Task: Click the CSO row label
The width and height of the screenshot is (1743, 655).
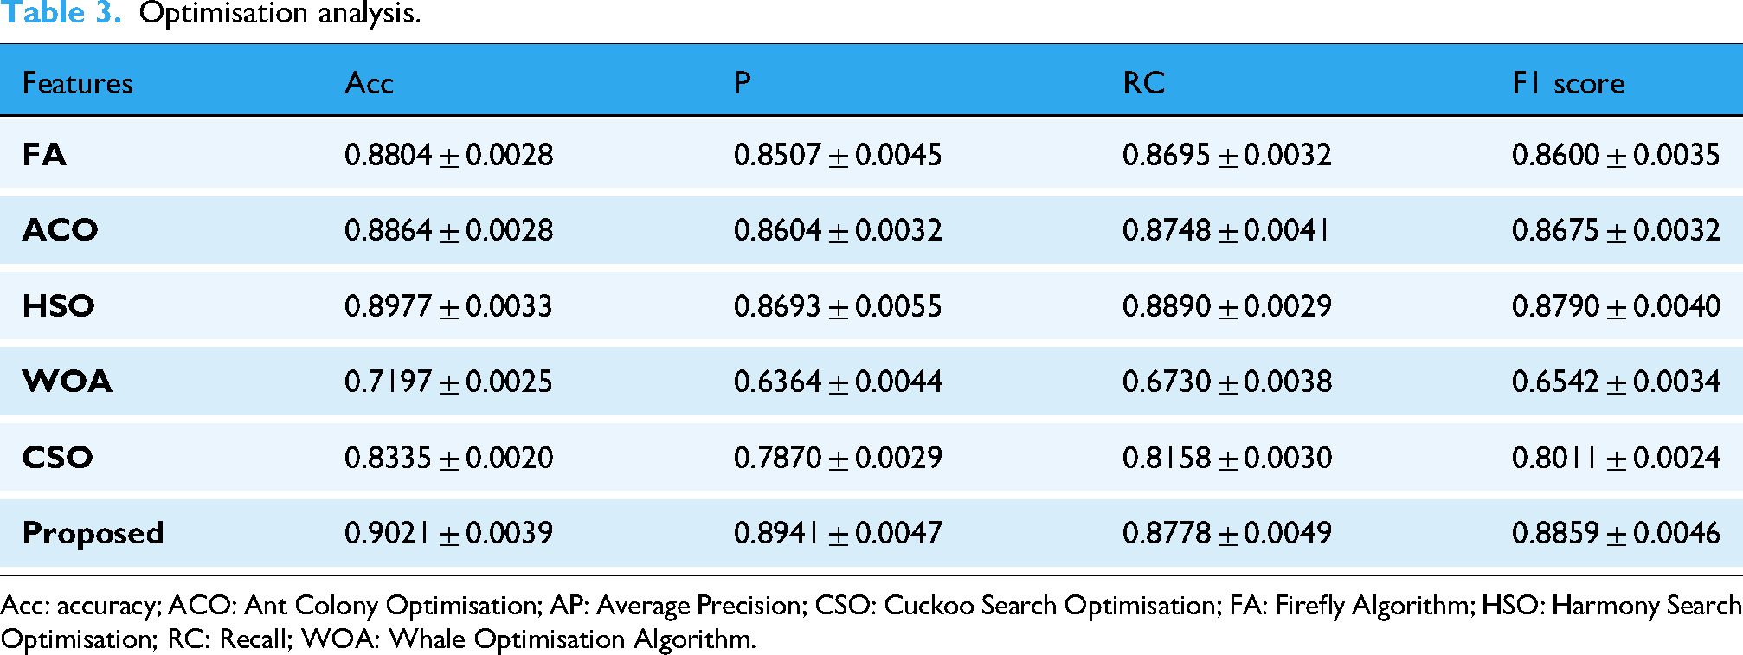Action: [x=57, y=457]
